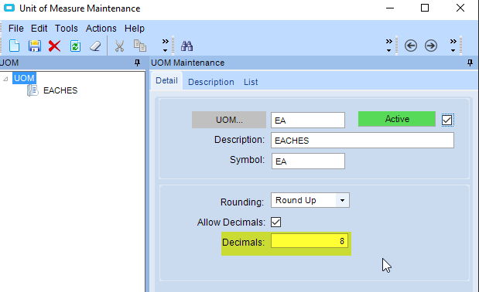
Task: Expand toolbar overflow after forward arrow
Action: click(453, 46)
